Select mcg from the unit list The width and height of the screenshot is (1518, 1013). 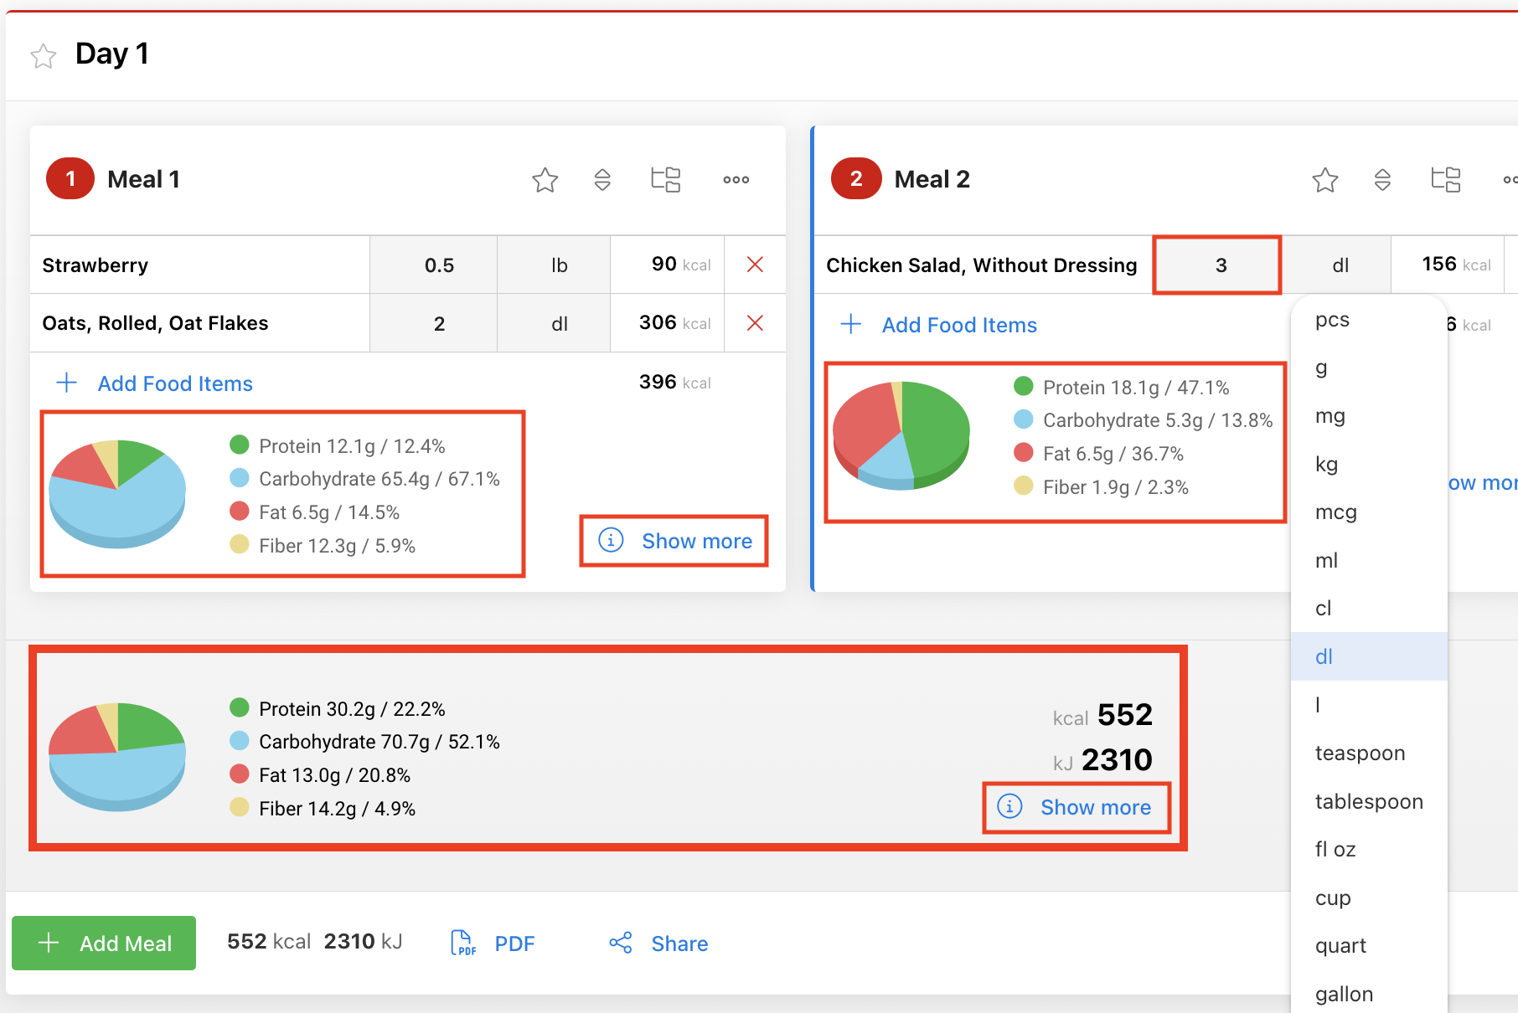pyautogui.click(x=1369, y=512)
